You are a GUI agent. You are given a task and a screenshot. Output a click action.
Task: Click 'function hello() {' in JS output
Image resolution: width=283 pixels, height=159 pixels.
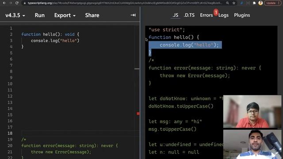(174, 37)
